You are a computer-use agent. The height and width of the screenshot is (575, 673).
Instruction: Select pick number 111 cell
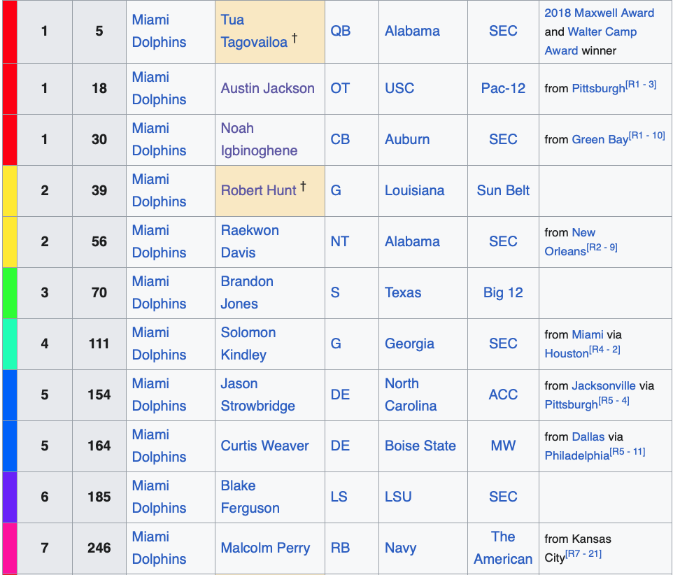pos(99,343)
